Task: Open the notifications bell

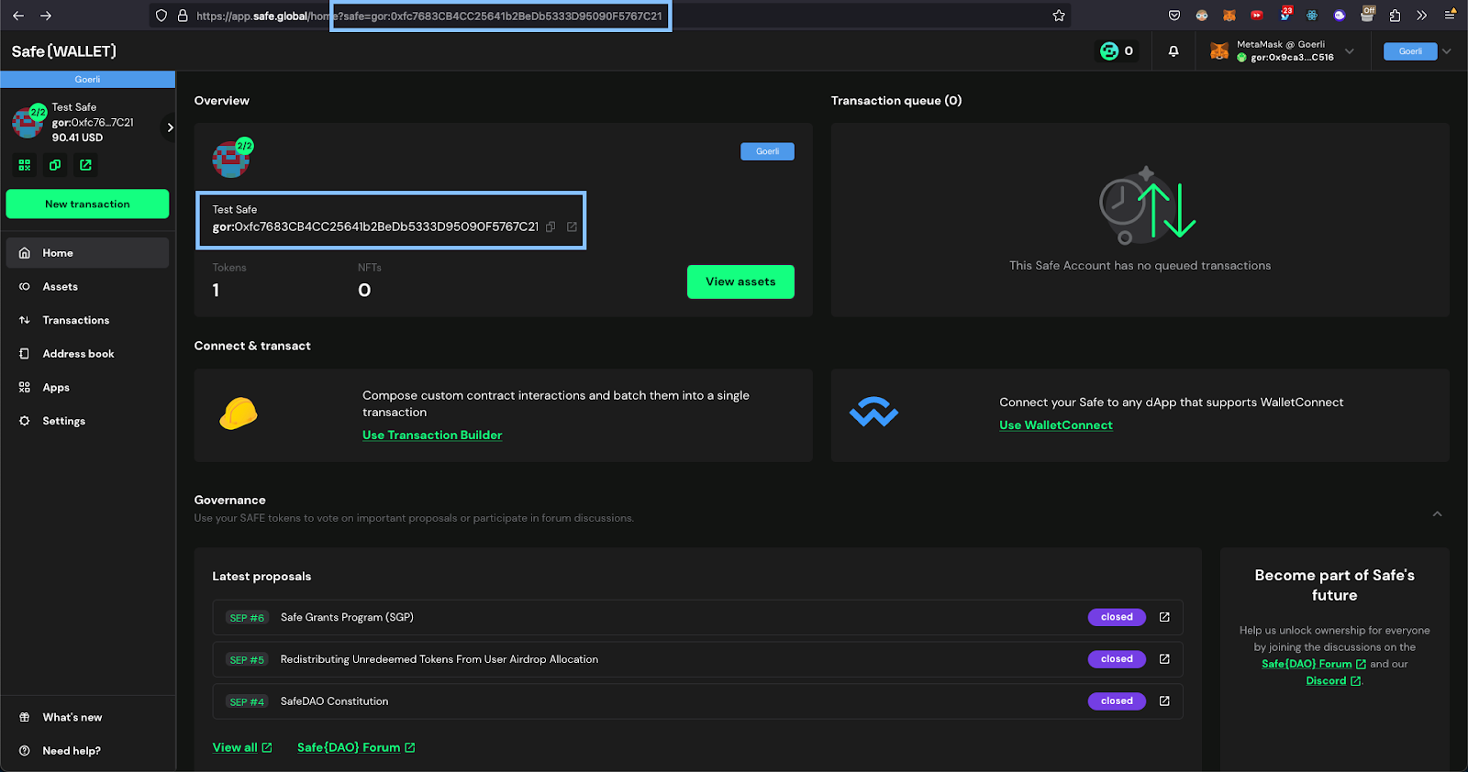Action: click(x=1173, y=51)
